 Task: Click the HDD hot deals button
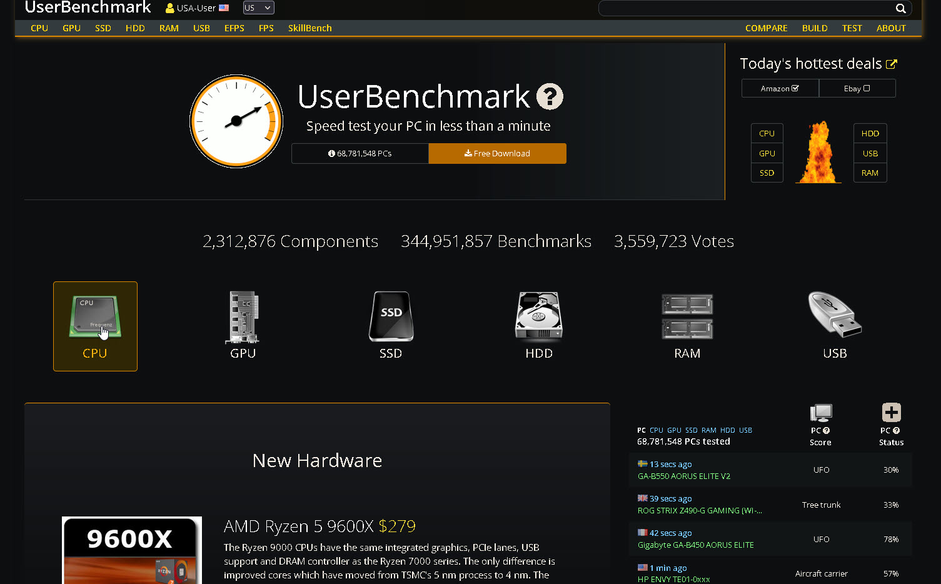point(870,133)
